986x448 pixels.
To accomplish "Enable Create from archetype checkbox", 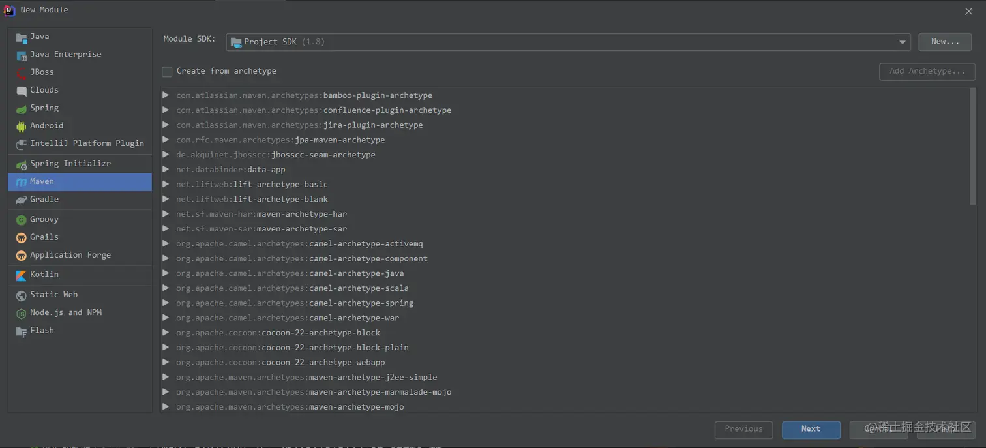I will pos(167,72).
